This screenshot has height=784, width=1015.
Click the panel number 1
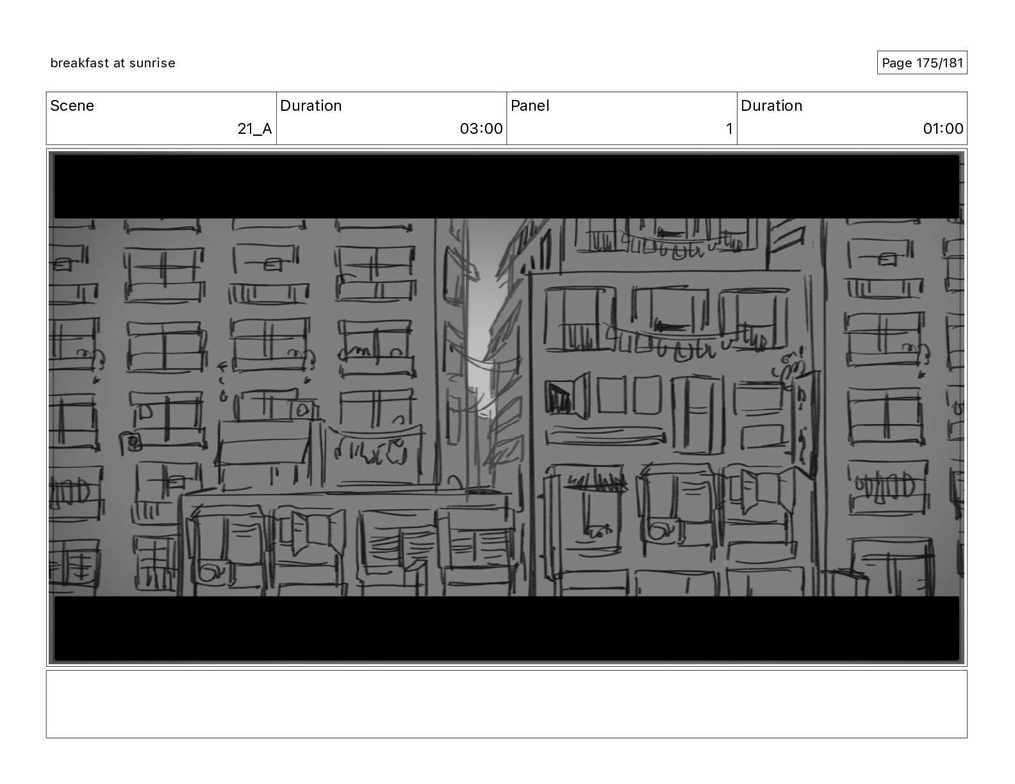(729, 129)
